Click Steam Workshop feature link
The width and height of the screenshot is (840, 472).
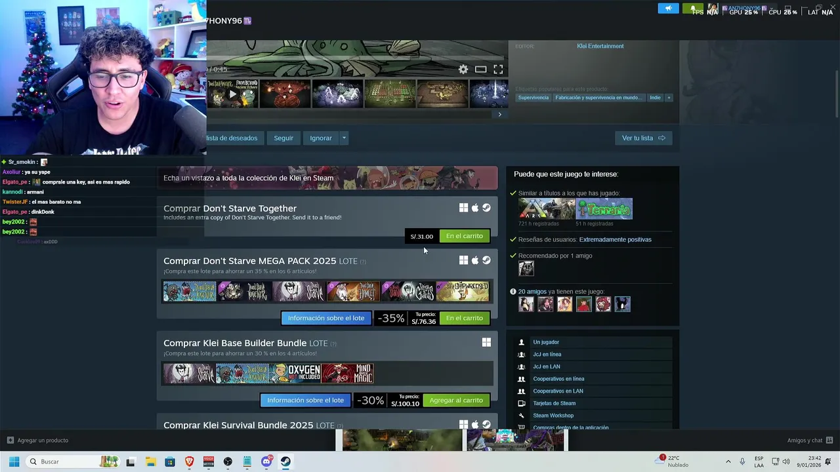(553, 416)
